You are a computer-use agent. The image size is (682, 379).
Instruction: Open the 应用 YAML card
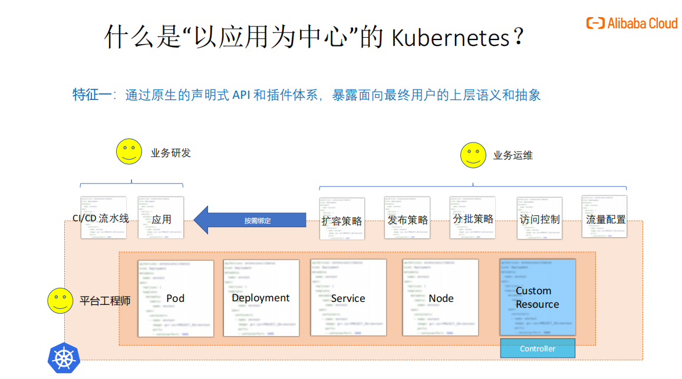(x=161, y=218)
